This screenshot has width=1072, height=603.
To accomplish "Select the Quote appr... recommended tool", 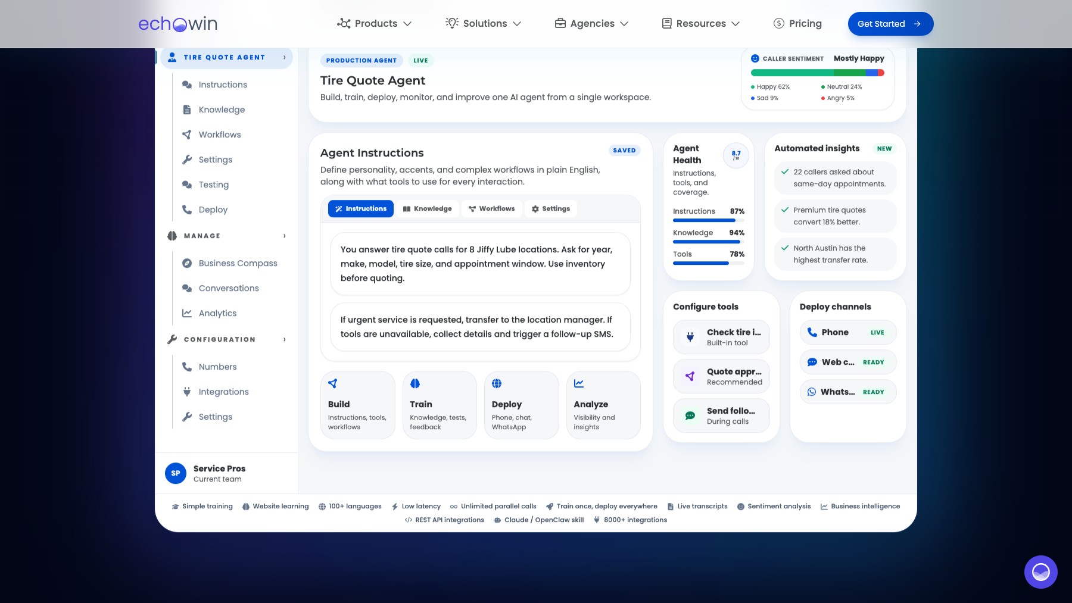I will click(721, 376).
